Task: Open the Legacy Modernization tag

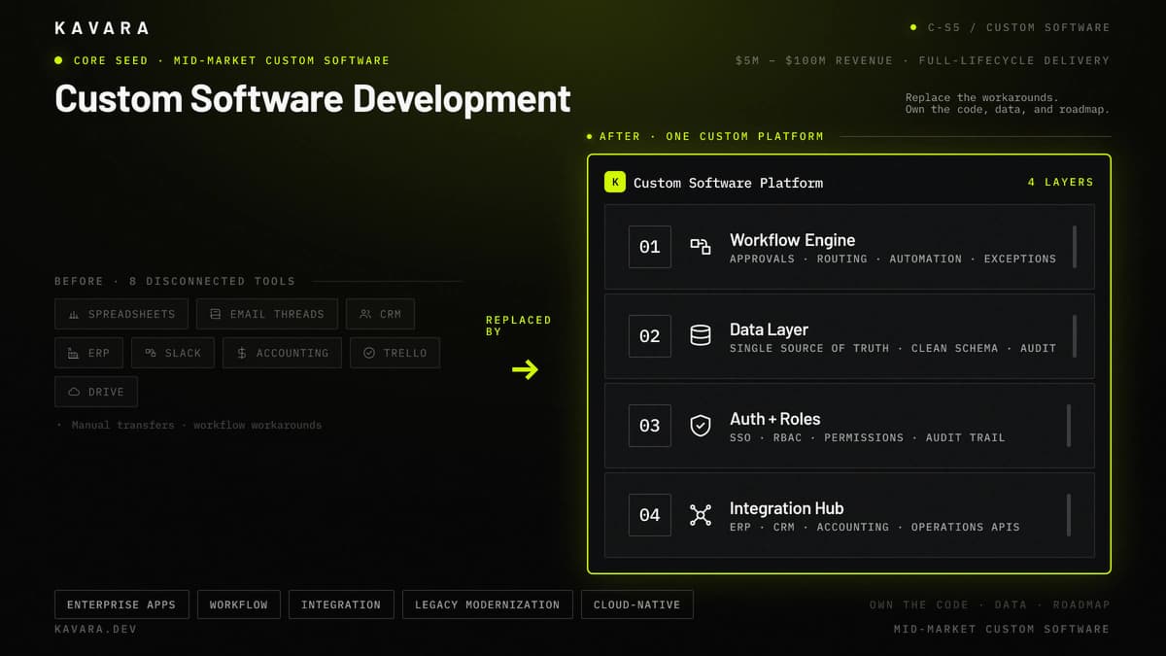Action: click(x=488, y=604)
